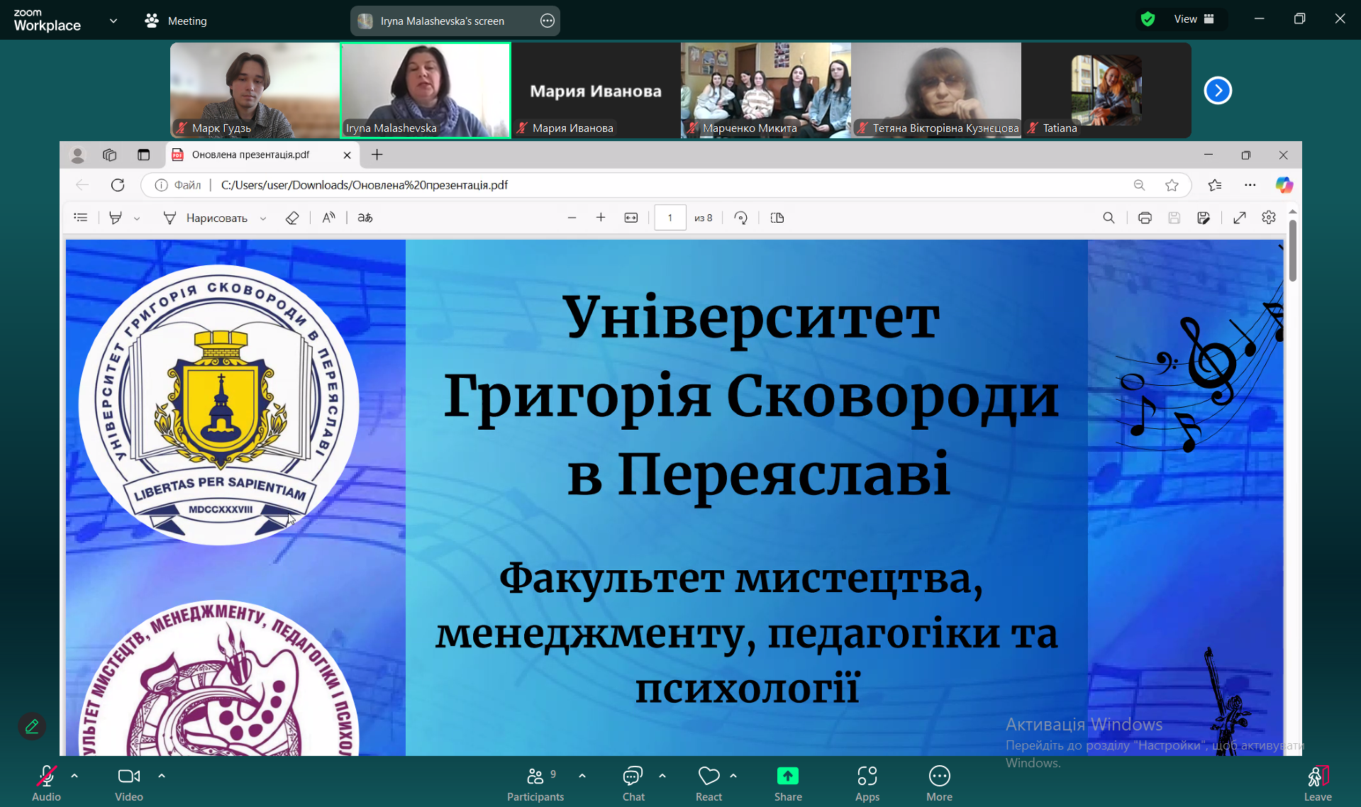Screen dimensions: 1361x807
Task: Click the page number field
Action: (670, 218)
